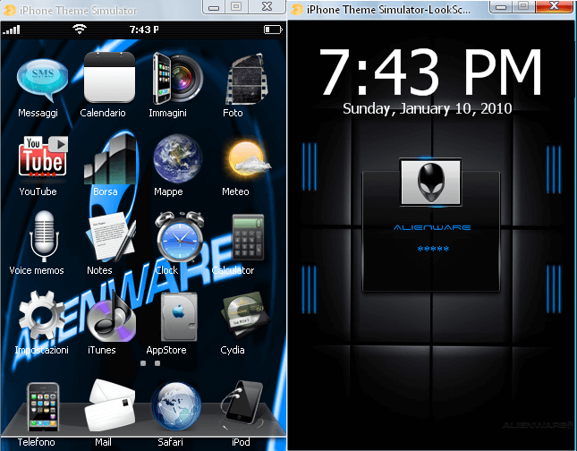Minimize the LockScreen simulator window
This screenshot has width=577, height=451.
500,6
